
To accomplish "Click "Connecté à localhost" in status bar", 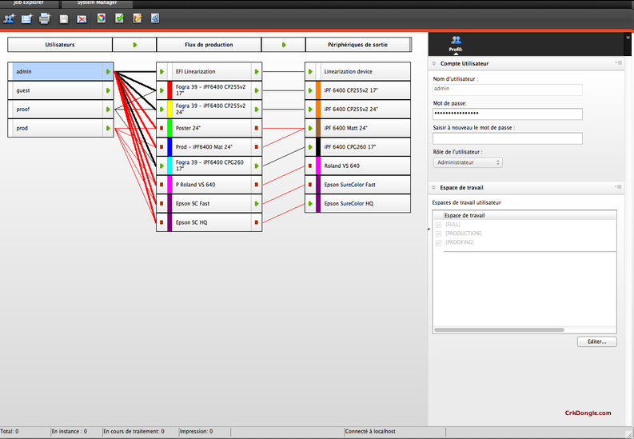I will click(370, 432).
